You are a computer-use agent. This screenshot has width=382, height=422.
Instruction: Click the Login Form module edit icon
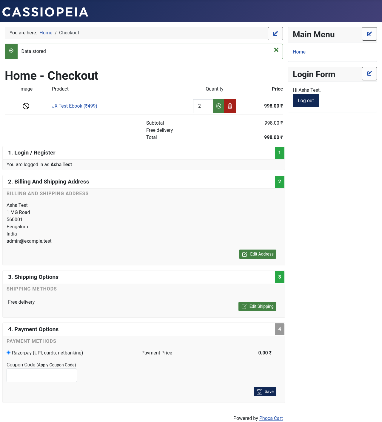tap(369, 74)
